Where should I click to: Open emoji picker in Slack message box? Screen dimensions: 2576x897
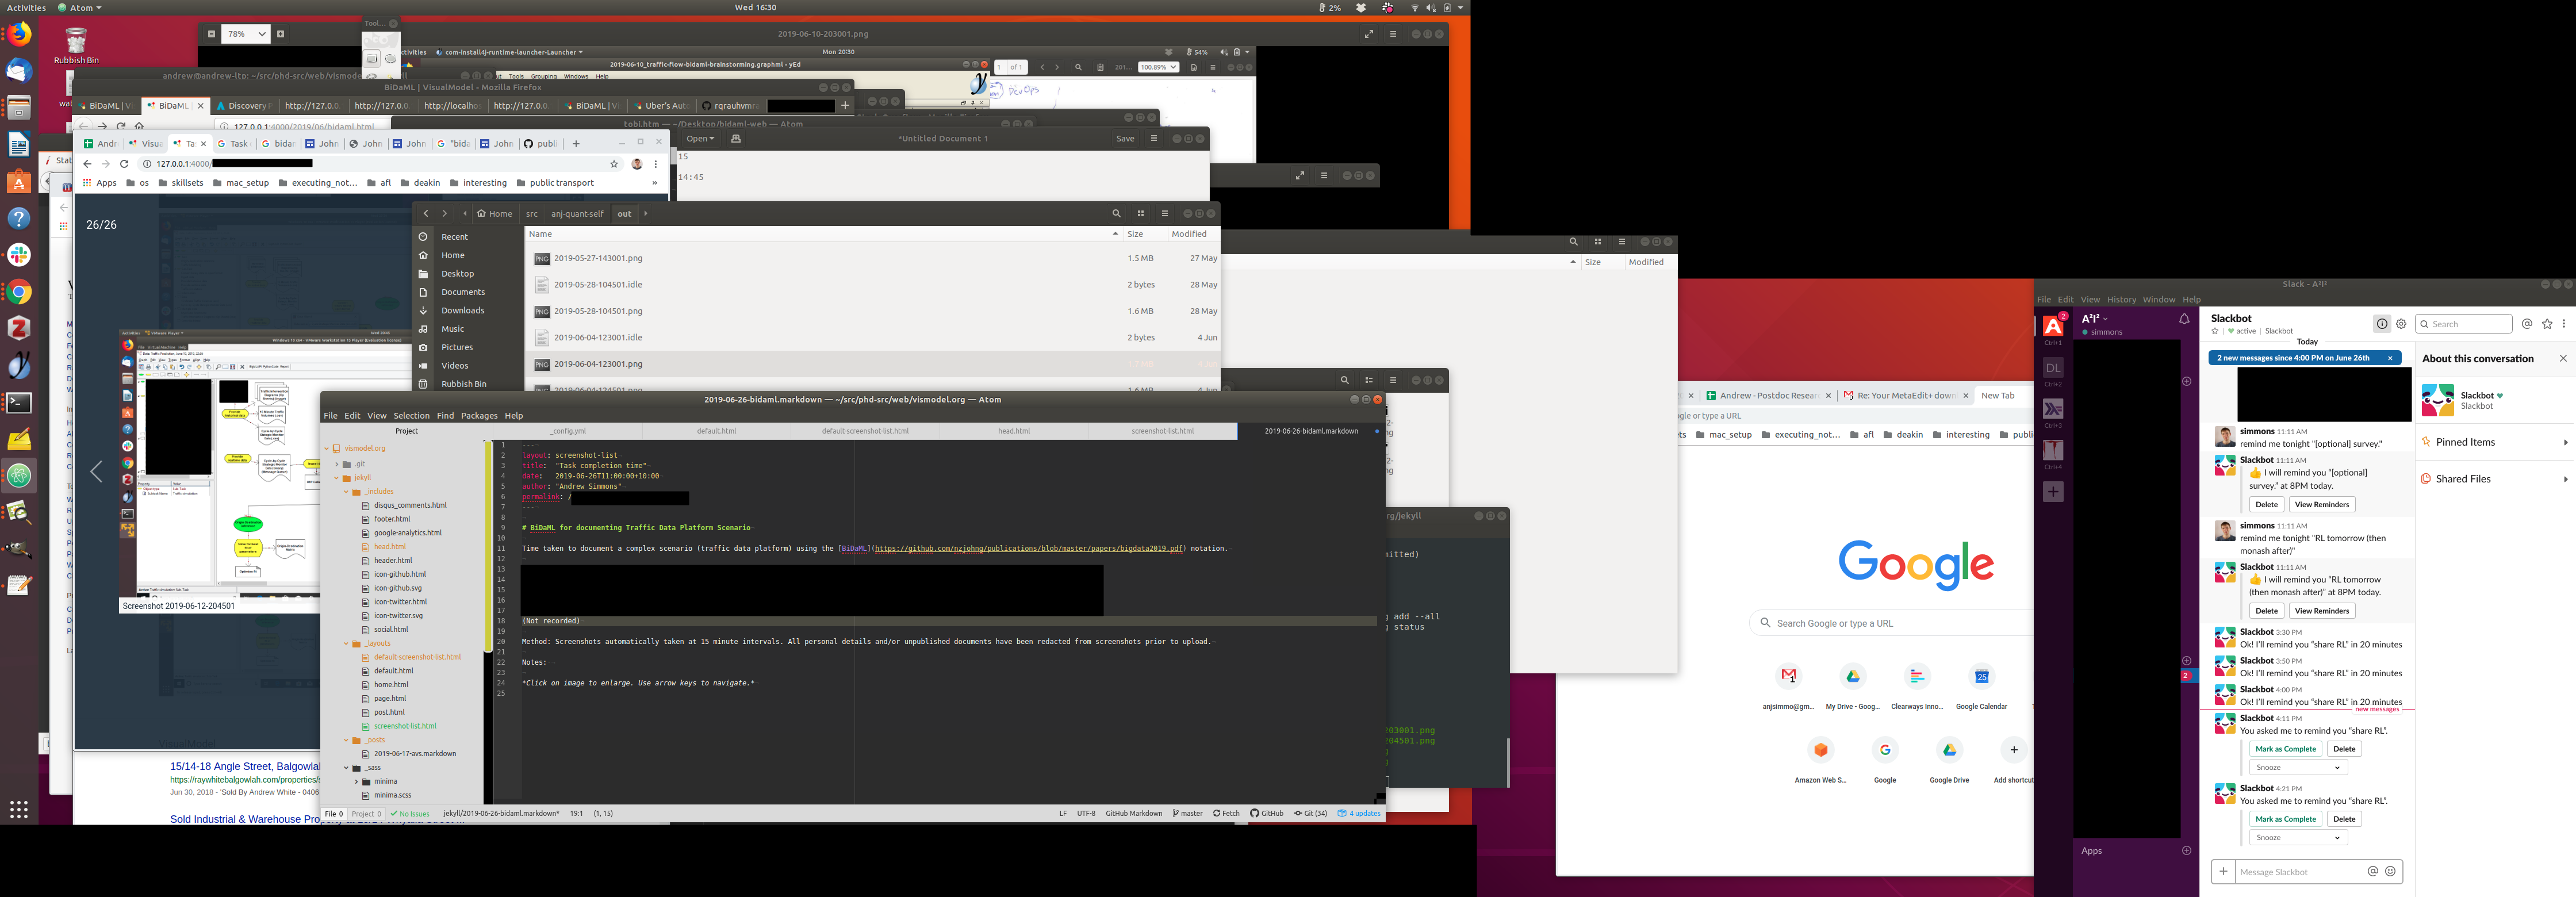[2390, 872]
